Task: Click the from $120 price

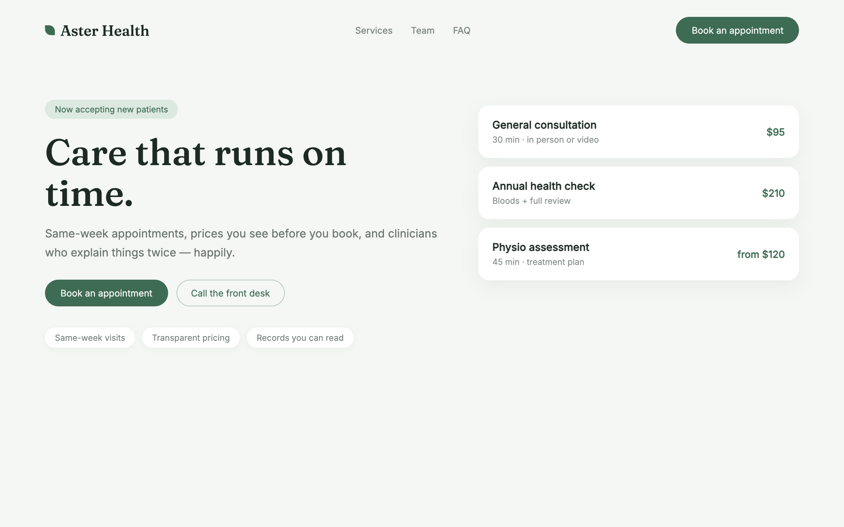Action: click(761, 254)
